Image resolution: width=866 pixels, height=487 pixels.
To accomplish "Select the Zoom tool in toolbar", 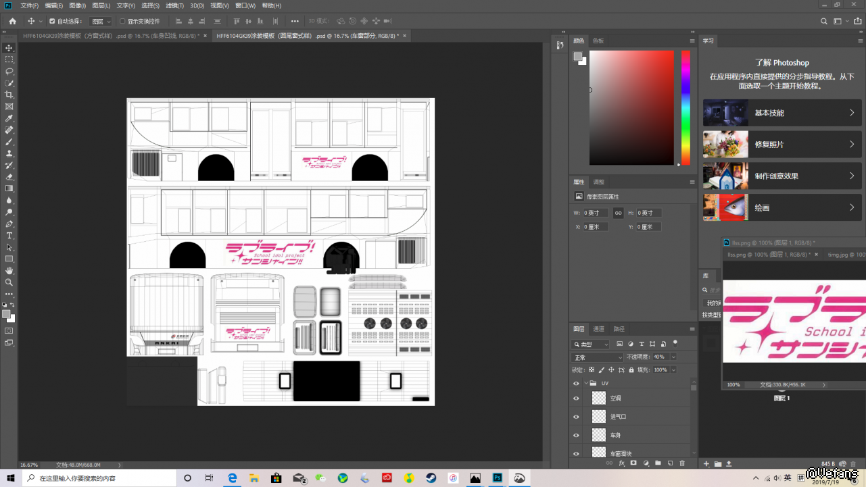I will coord(9,282).
